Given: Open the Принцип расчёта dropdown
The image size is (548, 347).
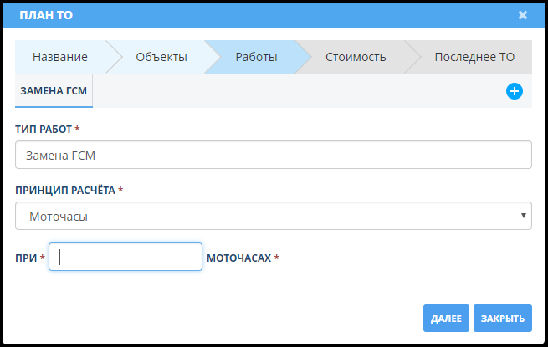Looking at the screenshot, I should pyautogui.click(x=274, y=216).
